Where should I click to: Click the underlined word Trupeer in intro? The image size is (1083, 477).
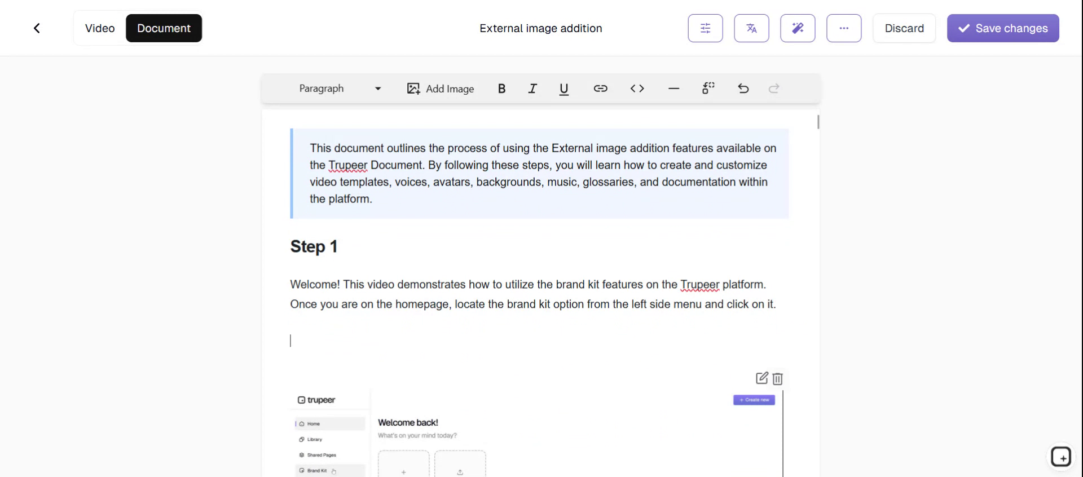(347, 165)
